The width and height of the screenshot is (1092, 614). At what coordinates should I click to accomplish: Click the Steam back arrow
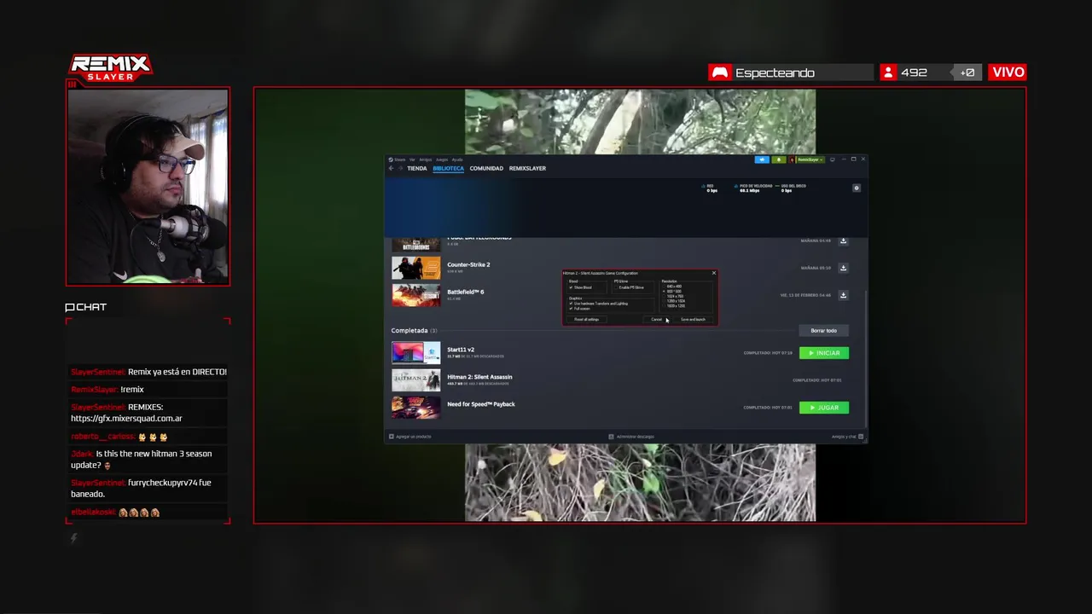tap(391, 168)
